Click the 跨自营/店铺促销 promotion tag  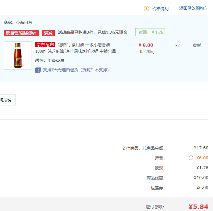coord(21,33)
